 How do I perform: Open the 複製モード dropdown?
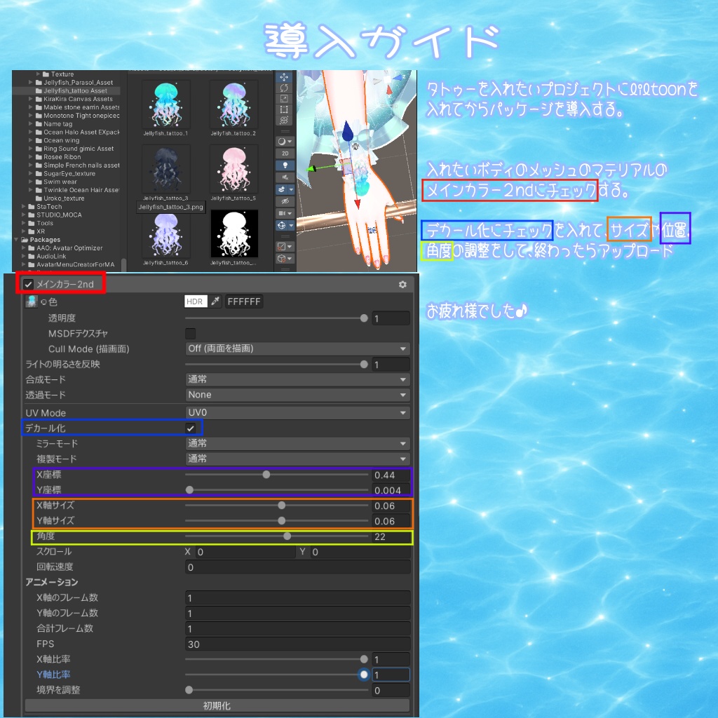click(297, 459)
